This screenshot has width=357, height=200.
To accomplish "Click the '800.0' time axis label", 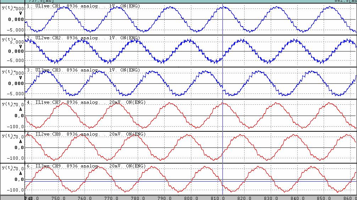I will pyautogui.click(x=191, y=198).
